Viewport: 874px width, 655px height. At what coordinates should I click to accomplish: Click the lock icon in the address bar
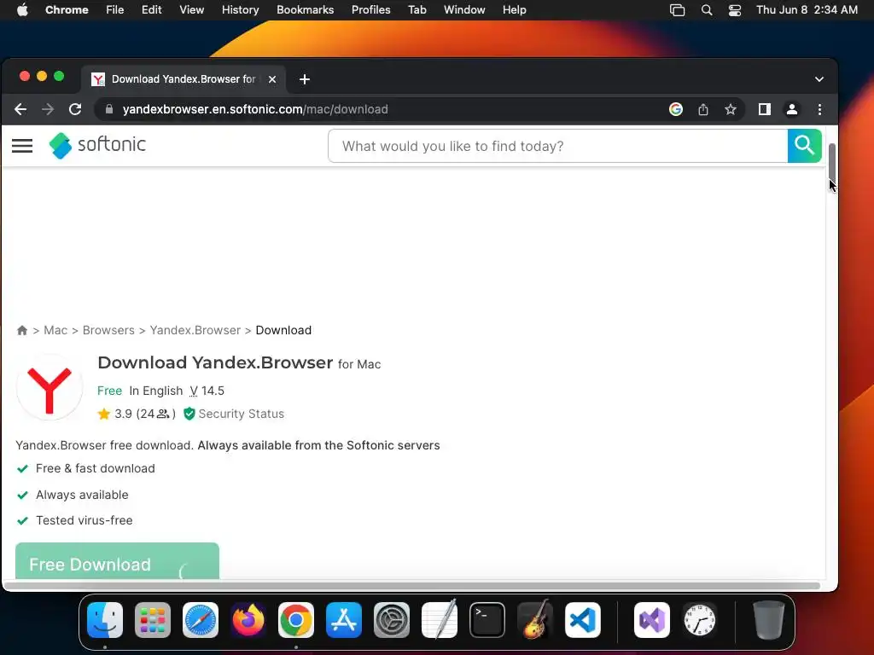109,110
